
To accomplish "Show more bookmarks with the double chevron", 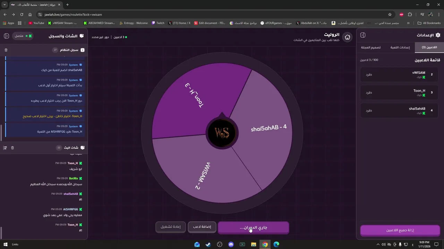I will tap(408, 23).
